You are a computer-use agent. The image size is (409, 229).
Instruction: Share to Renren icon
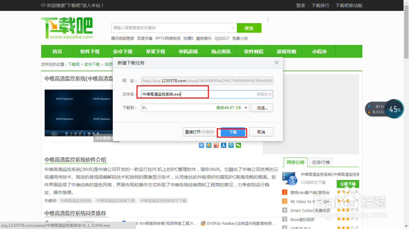point(224,145)
